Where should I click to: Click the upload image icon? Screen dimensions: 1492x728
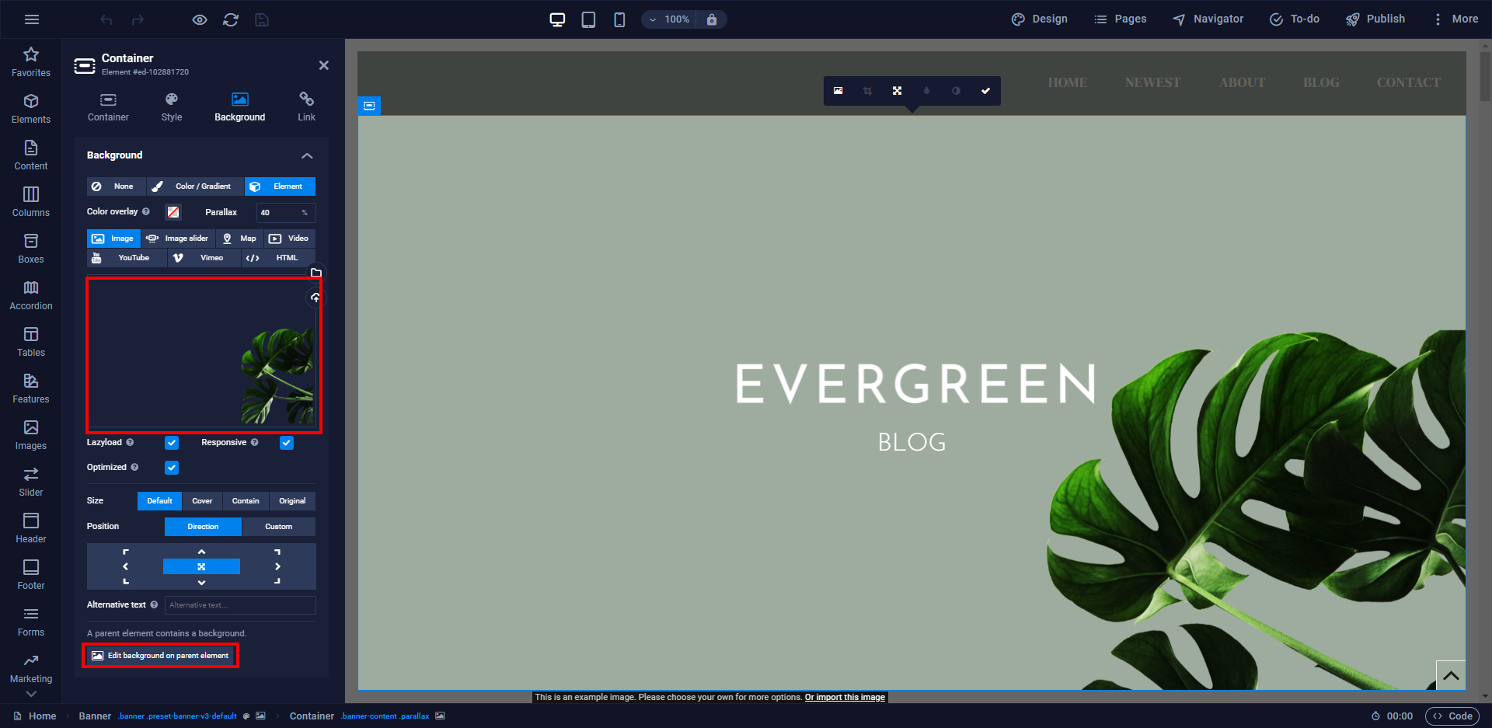pyautogui.click(x=315, y=298)
